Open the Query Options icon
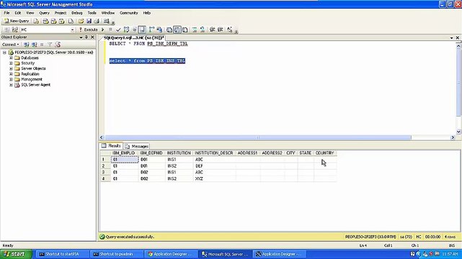Image resolution: width=462 pixels, height=259 pixels. tap(134, 29)
